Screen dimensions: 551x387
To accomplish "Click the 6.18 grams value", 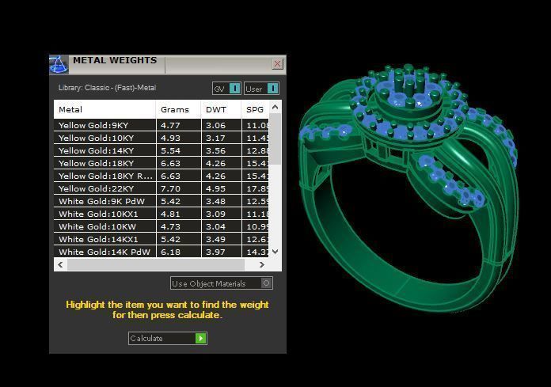I will [170, 252].
